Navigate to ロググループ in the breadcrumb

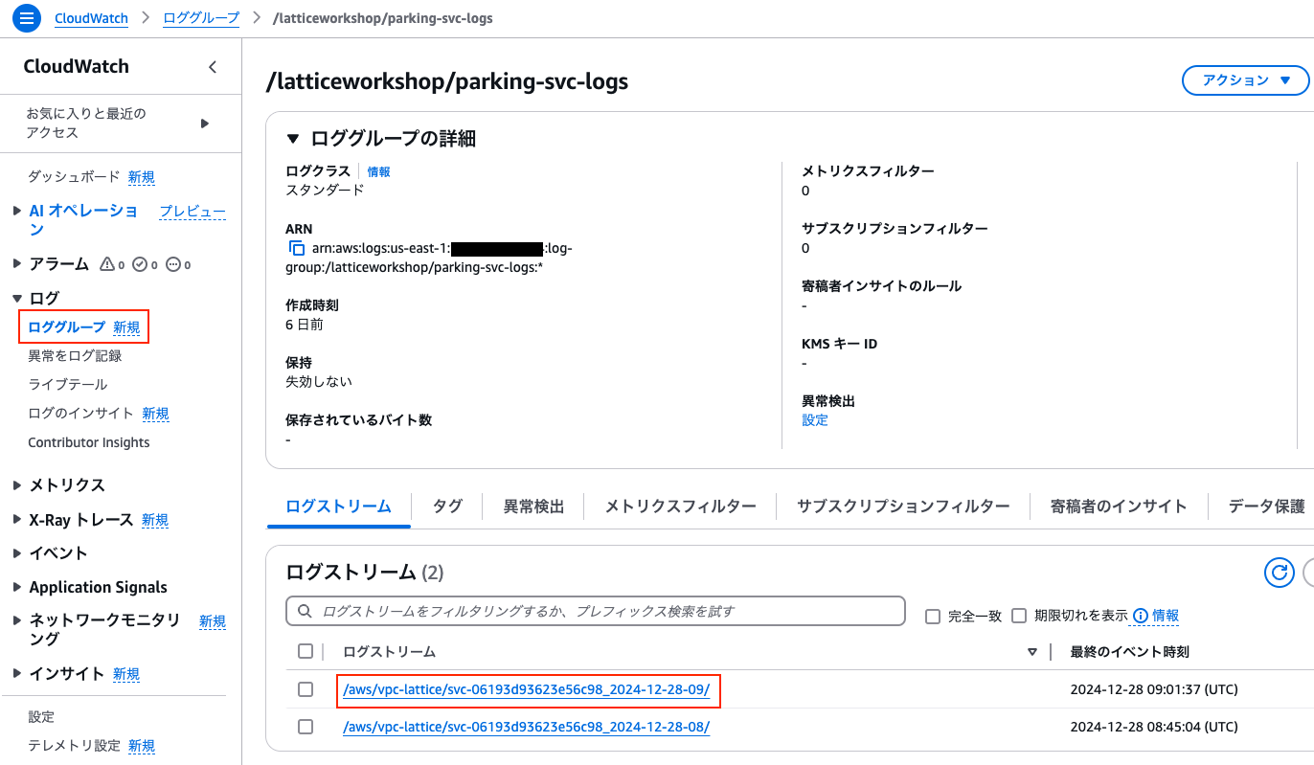click(201, 18)
